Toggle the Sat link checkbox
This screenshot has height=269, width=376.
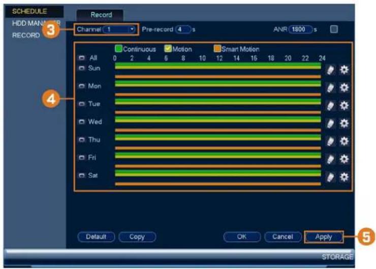point(82,175)
